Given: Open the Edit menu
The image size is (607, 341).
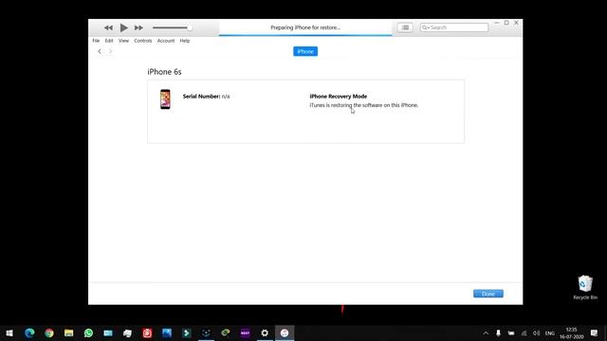Looking at the screenshot, I should click(x=109, y=41).
